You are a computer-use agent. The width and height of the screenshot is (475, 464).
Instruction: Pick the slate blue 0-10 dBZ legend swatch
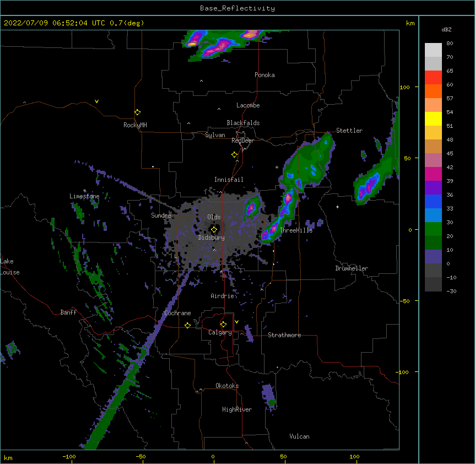pos(433,257)
